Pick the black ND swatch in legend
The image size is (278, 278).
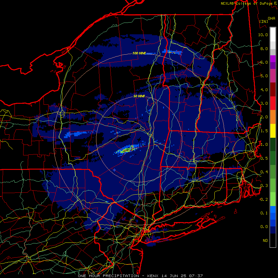tap(273, 240)
